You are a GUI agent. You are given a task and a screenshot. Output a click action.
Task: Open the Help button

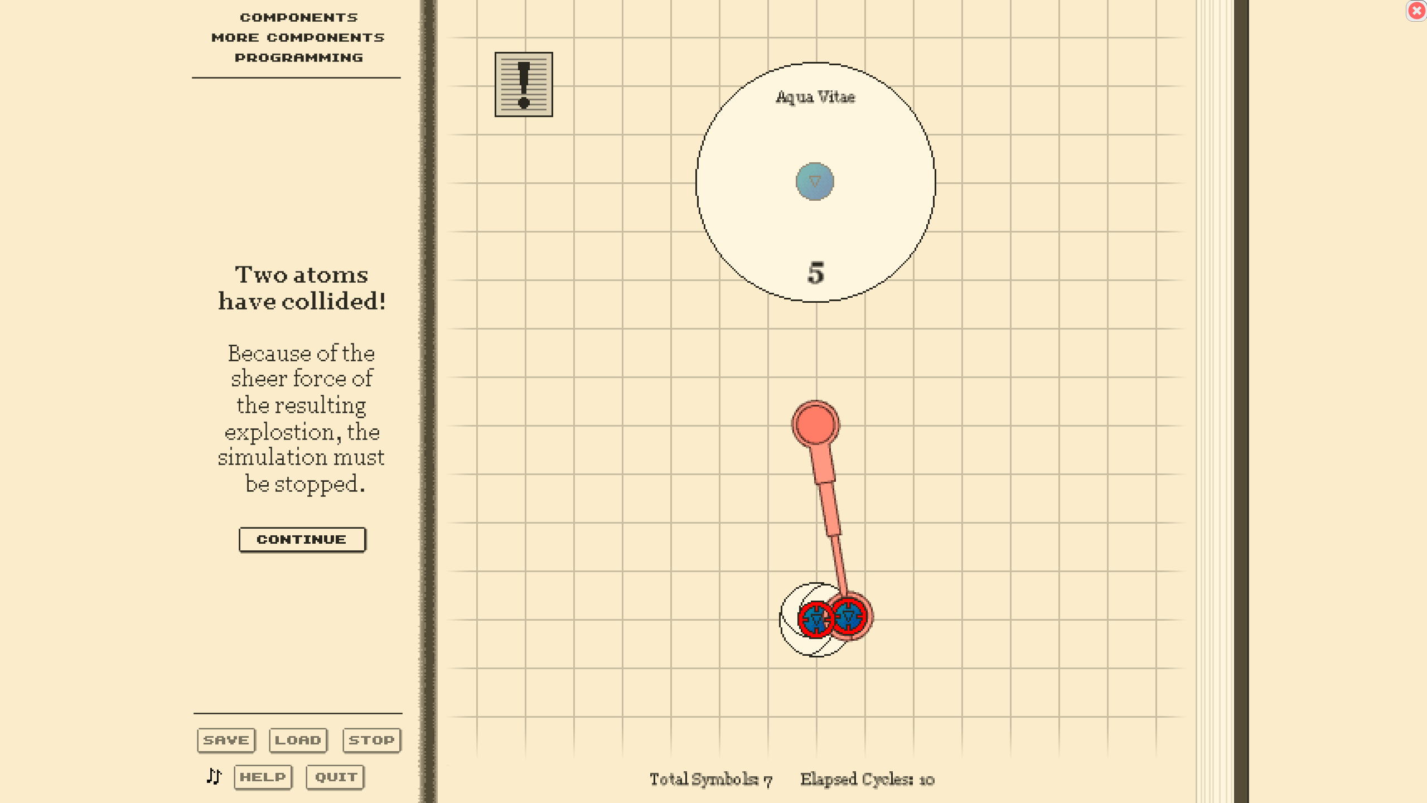263,777
